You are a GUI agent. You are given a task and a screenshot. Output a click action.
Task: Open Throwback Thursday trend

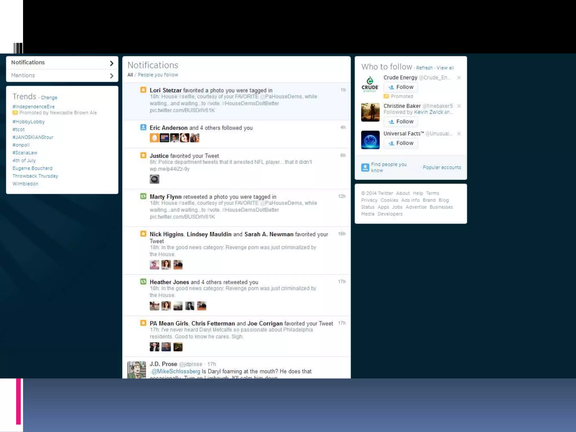35,176
